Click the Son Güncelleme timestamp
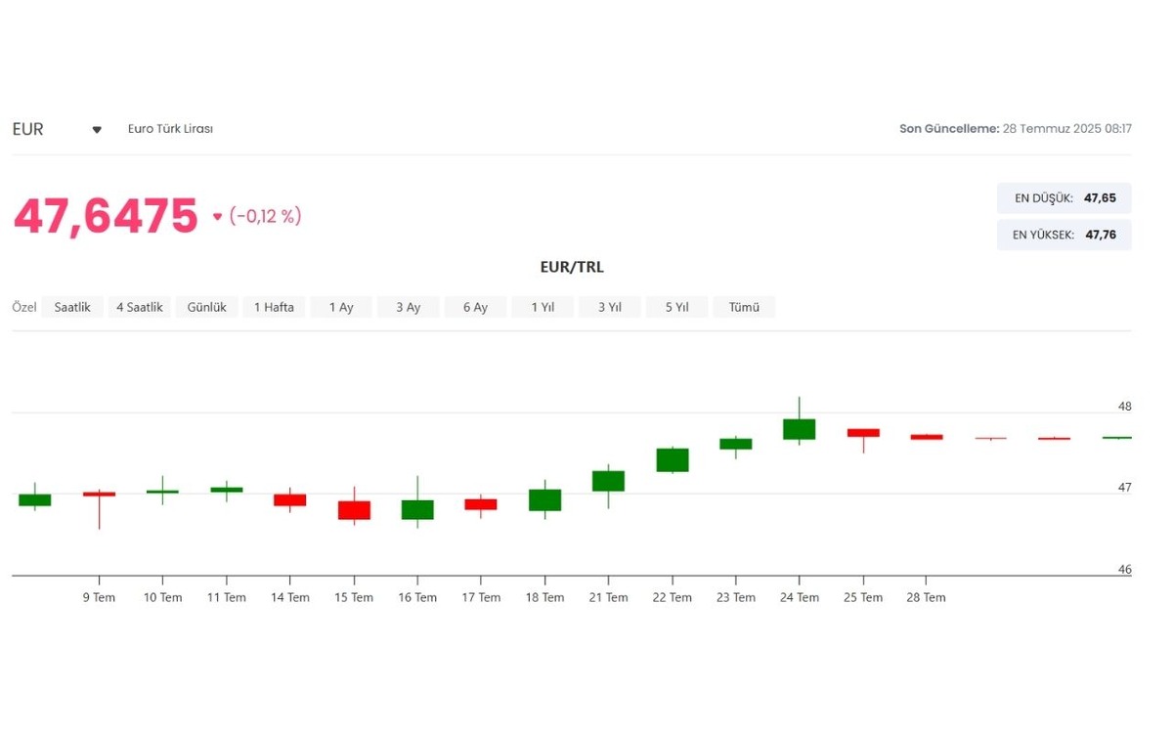This screenshot has width=1173, height=733. point(1016,129)
